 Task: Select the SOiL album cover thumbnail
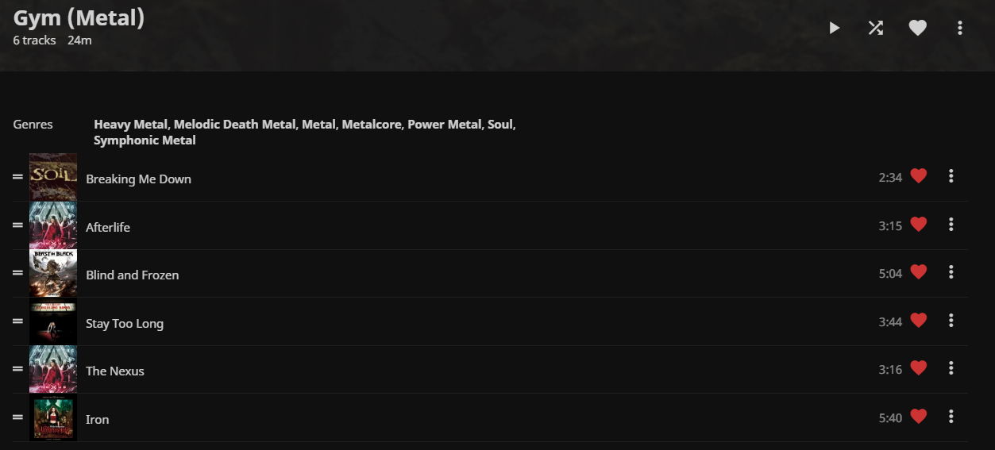pos(53,177)
